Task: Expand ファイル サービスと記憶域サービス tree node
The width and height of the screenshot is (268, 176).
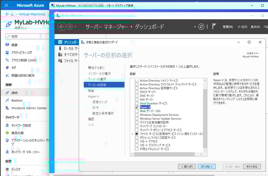Action: tap(133, 134)
